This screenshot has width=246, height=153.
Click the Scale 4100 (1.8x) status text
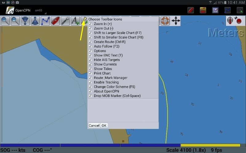click(x=186, y=150)
